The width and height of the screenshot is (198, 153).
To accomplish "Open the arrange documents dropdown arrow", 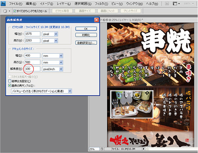I will [x=179, y=4].
